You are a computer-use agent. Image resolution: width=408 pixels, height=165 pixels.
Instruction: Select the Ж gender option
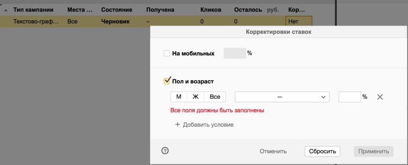click(195, 97)
